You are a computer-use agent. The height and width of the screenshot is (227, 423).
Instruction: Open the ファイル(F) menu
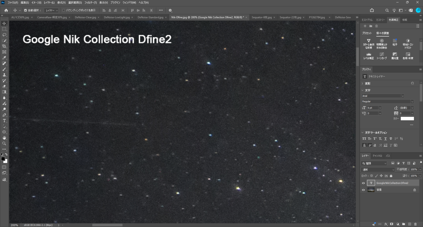point(13,2)
